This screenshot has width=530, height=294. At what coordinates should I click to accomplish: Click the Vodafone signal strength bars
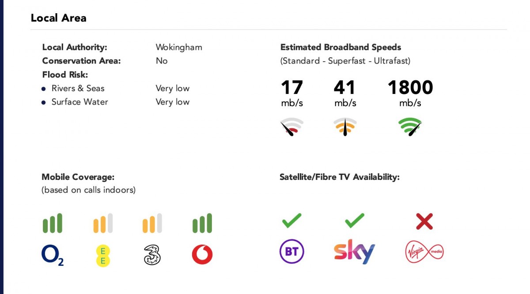click(202, 223)
